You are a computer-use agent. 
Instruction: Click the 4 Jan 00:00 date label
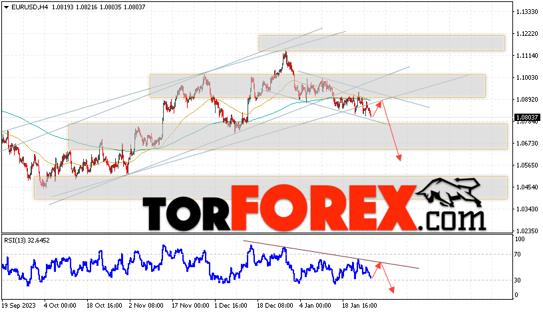click(x=315, y=306)
